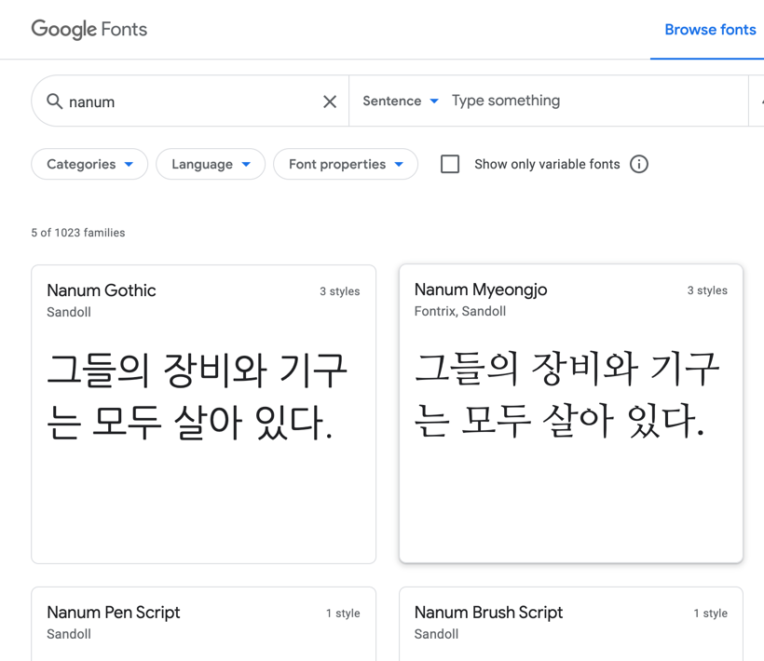Open the Nanum Pen Script font title

pyautogui.click(x=114, y=613)
